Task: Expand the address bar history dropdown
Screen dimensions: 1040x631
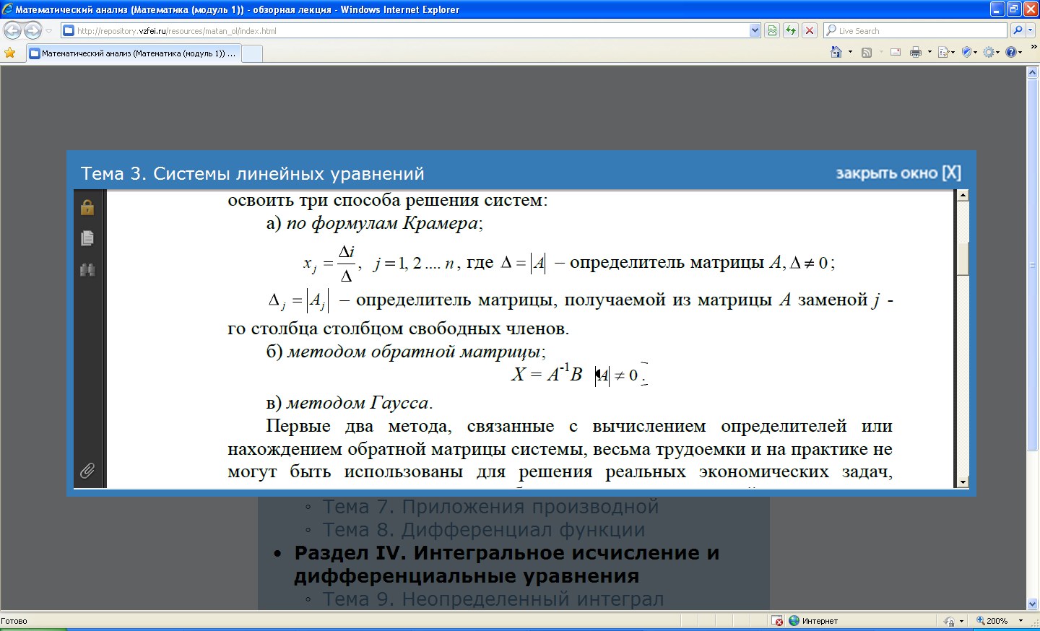Action: 755,31
